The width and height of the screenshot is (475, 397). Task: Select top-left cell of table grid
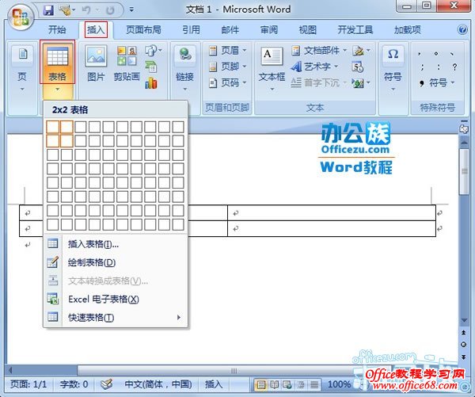pos(53,127)
